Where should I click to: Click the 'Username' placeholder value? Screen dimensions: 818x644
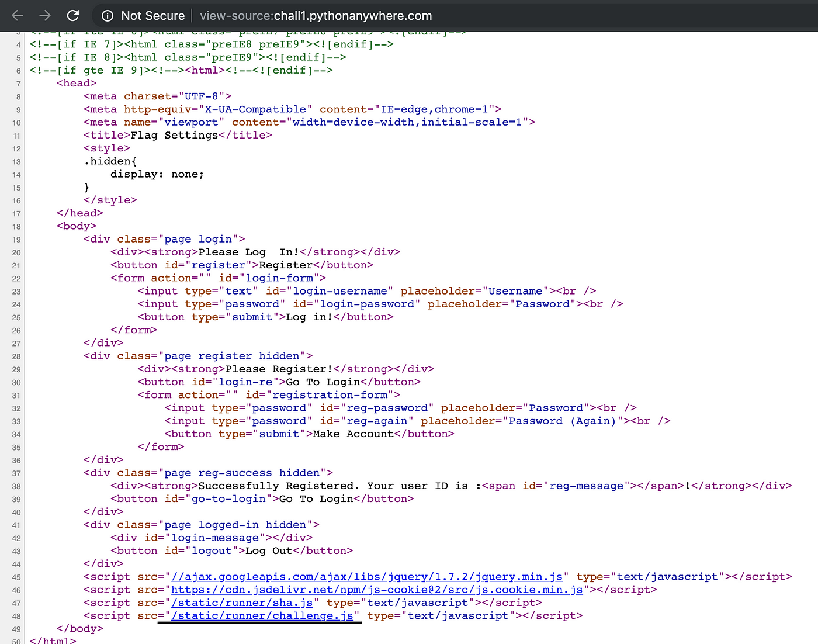click(x=515, y=291)
